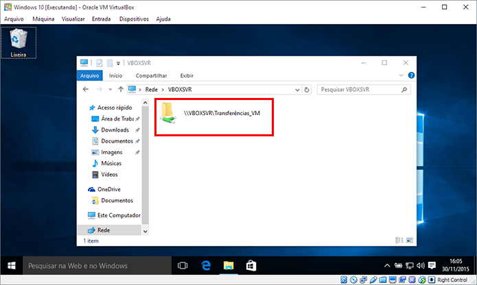Switch to details view layout icon

[x=399, y=240]
